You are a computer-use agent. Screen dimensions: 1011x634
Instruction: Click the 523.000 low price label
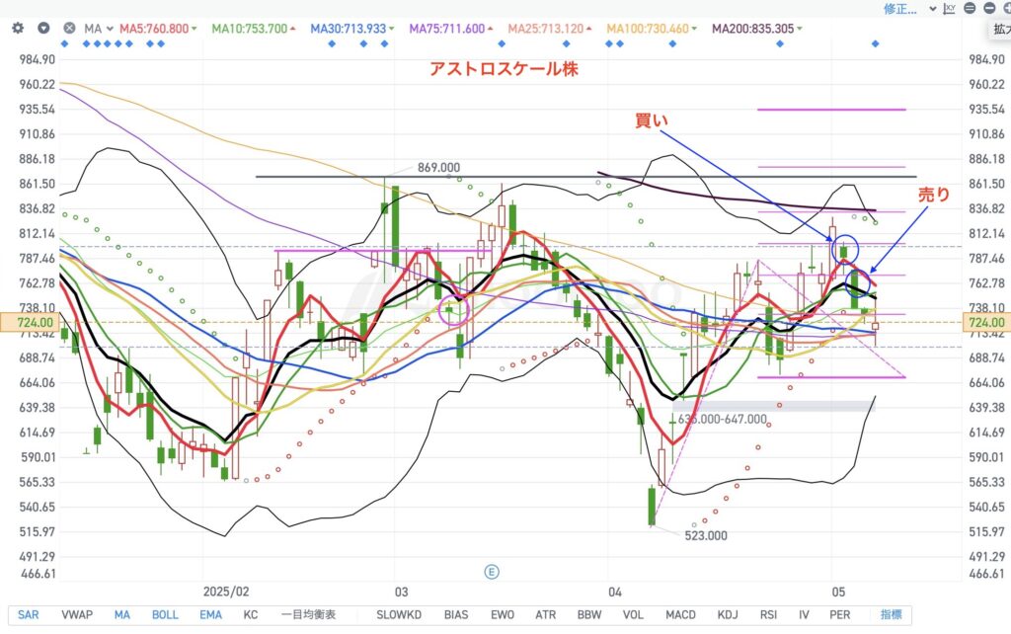[705, 535]
